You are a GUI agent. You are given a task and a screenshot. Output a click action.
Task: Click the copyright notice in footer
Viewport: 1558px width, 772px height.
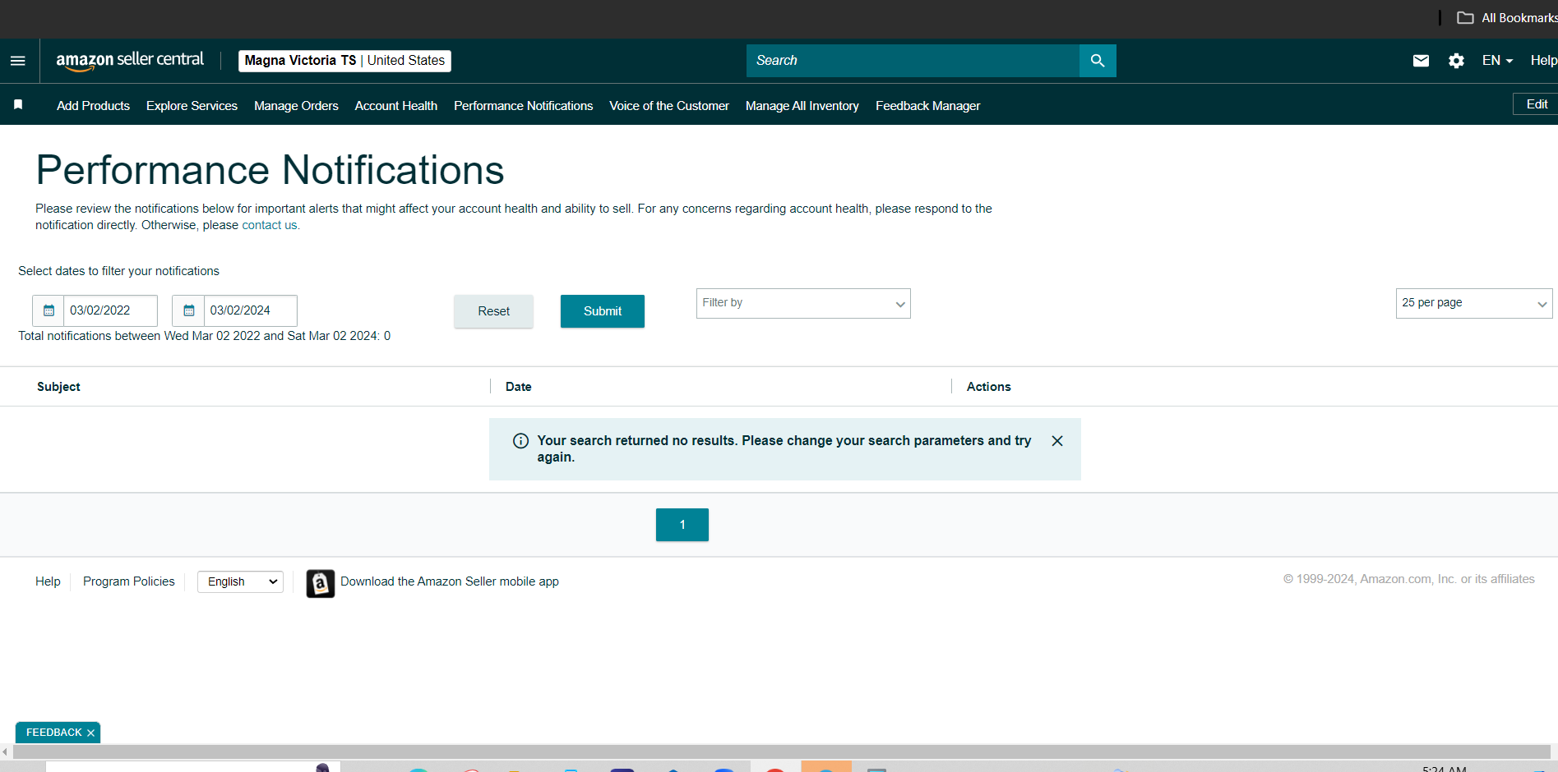coord(1409,579)
